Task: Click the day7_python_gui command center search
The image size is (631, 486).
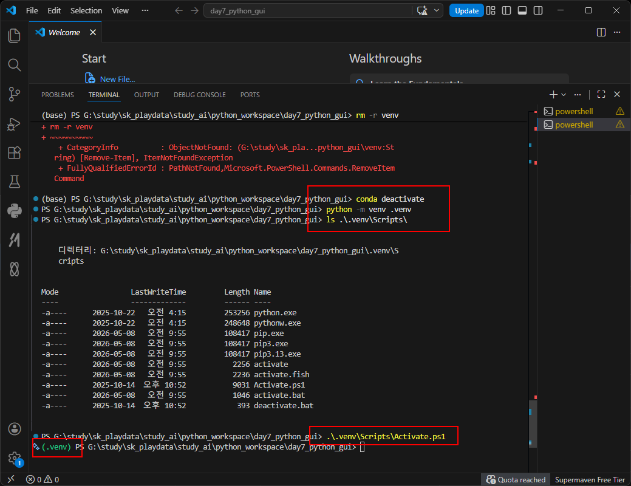Action: [x=308, y=10]
